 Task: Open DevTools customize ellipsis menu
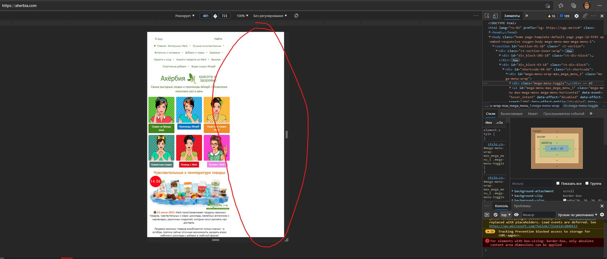click(594, 16)
